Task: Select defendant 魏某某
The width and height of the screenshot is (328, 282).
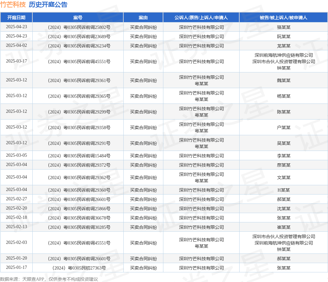Action: [x=284, y=80]
